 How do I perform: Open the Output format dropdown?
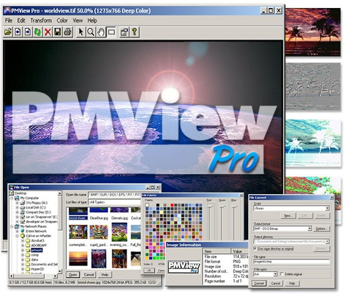pyautogui.click(x=310, y=229)
